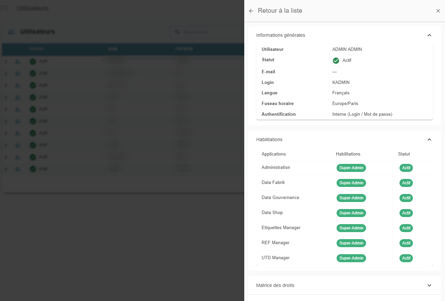This screenshot has height=301, width=445.
Task: Click the 'ADMIN ADMIN' user name value
Action: point(347,49)
